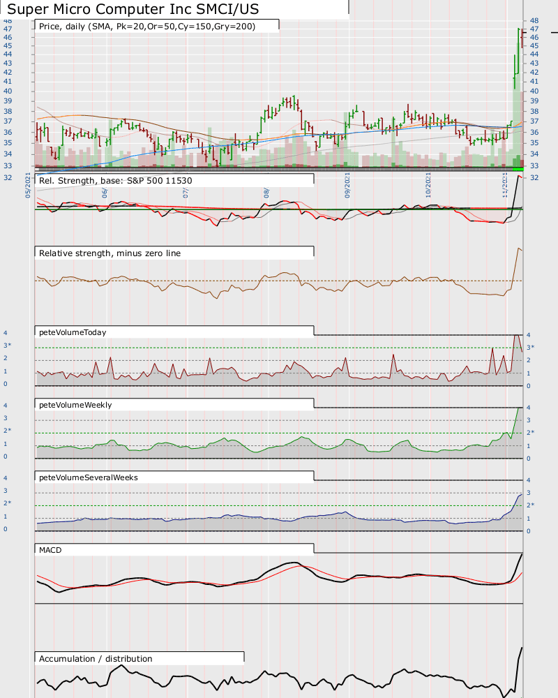
Task: Click 47 on the left price axis
Action: pyautogui.click(x=8, y=29)
